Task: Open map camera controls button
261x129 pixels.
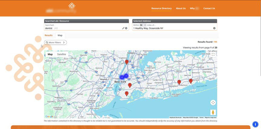Action: (x=213, y=103)
